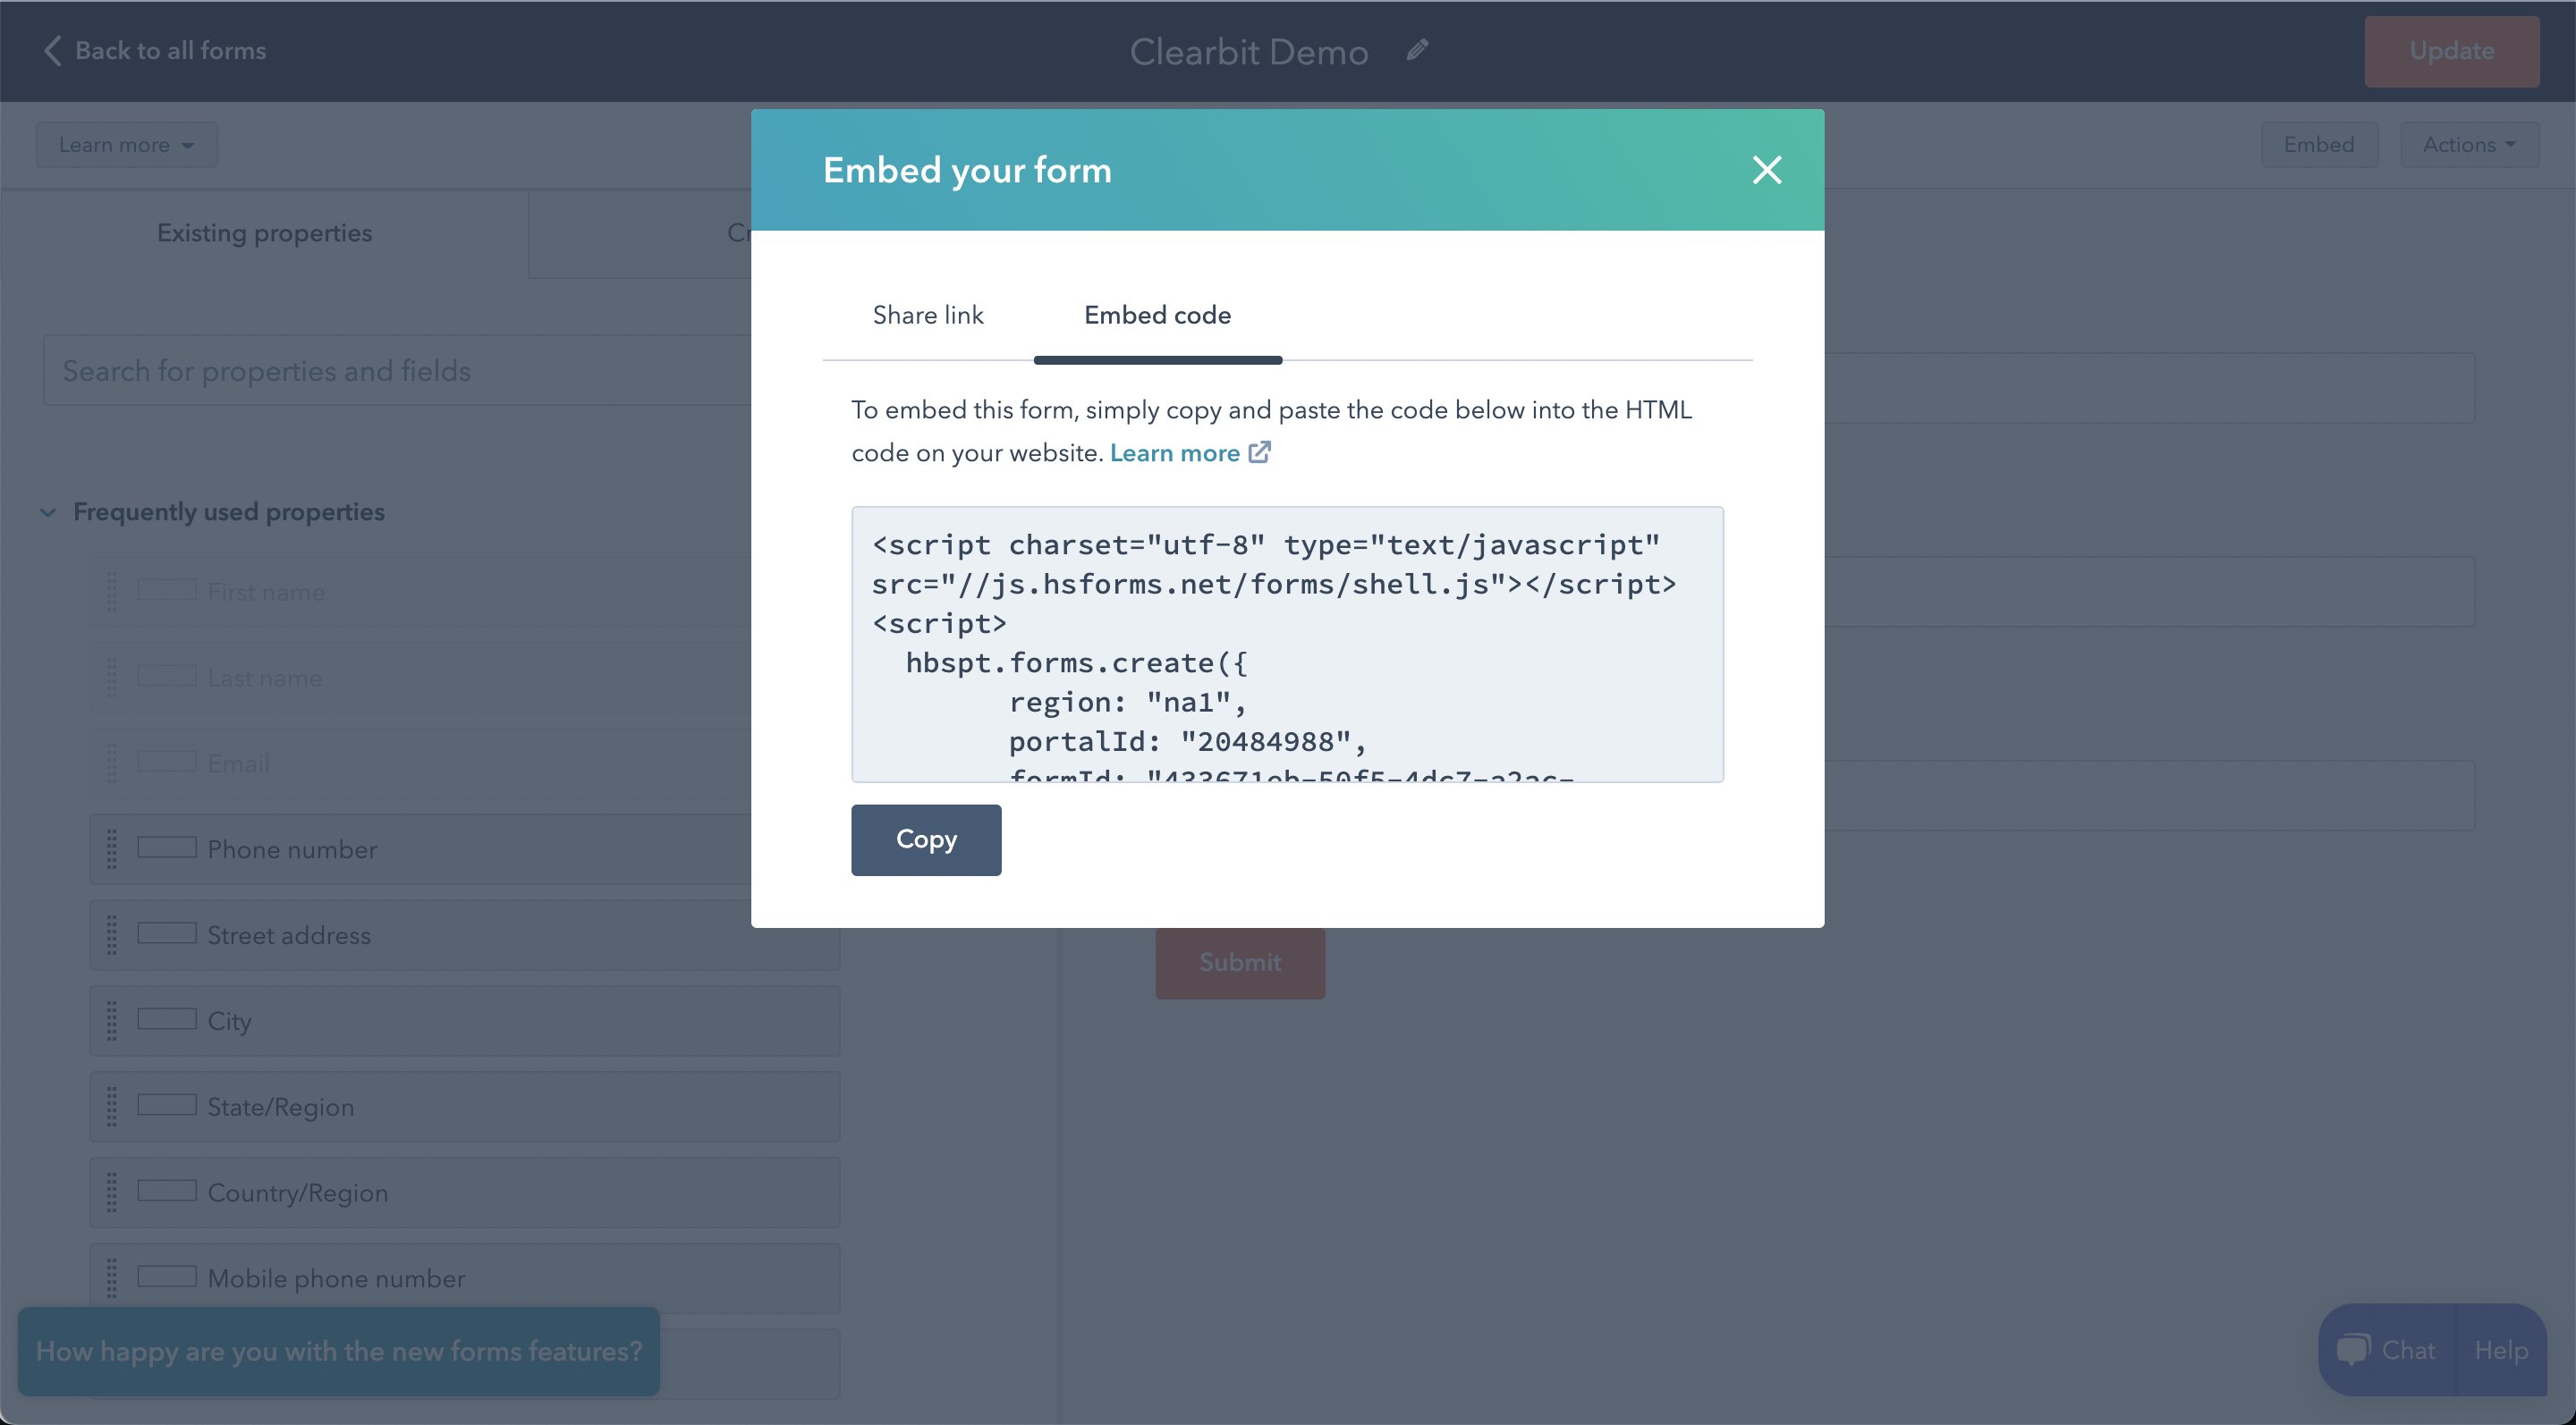
Task: Collapse Frequently used properties section
Action: coord(48,511)
